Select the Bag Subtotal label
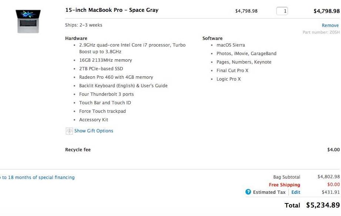 [x=287, y=177]
